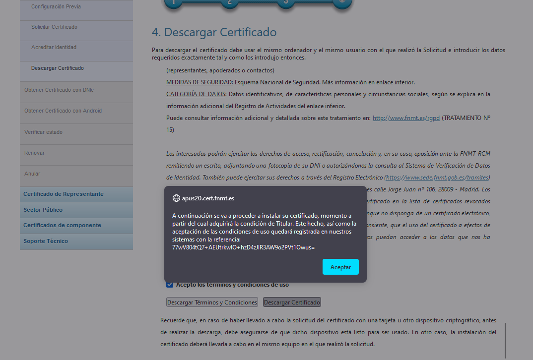Expand Certificado de Representante section
This screenshot has width=533, height=360.
click(64, 194)
